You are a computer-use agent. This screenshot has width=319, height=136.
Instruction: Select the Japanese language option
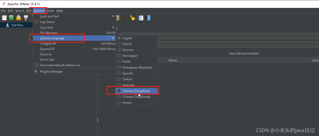tap(137, 85)
